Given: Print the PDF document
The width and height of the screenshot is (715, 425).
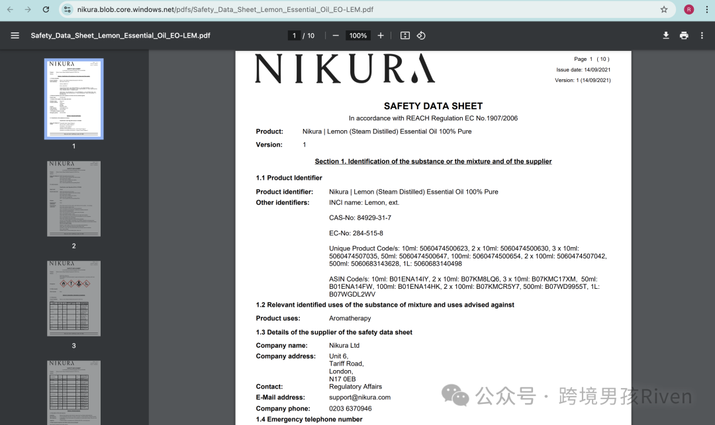Looking at the screenshot, I should [x=684, y=36].
